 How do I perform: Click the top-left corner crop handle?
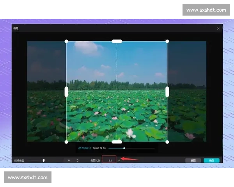point(66,41)
